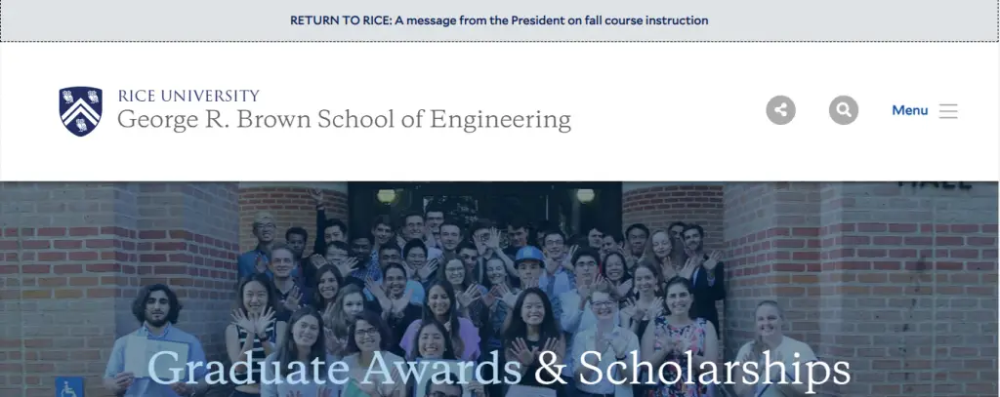1000x397 pixels.
Task: Click the group photo of students
Action: pos(488,273)
